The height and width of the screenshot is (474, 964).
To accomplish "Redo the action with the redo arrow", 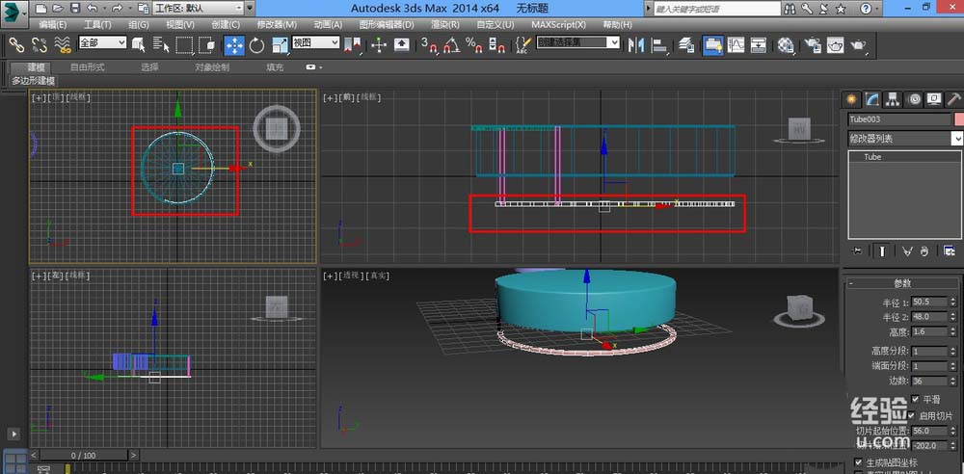I will pos(118,9).
